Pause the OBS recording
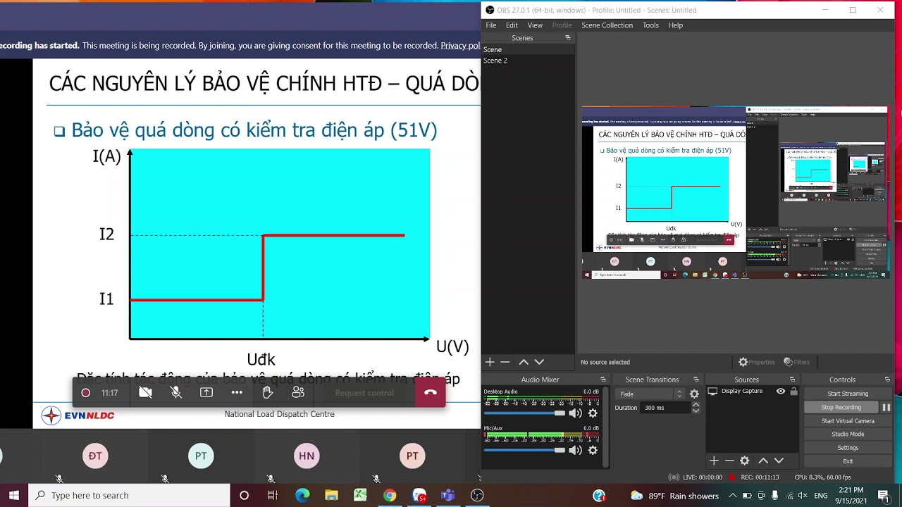Image resolution: width=902 pixels, height=507 pixels. (886, 407)
